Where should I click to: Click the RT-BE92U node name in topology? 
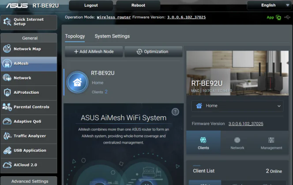102,73
